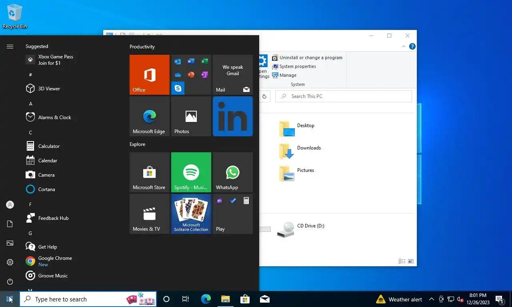512x307 pixels.
Task: Select the Pictures folder in This PC
Action: coord(297,173)
